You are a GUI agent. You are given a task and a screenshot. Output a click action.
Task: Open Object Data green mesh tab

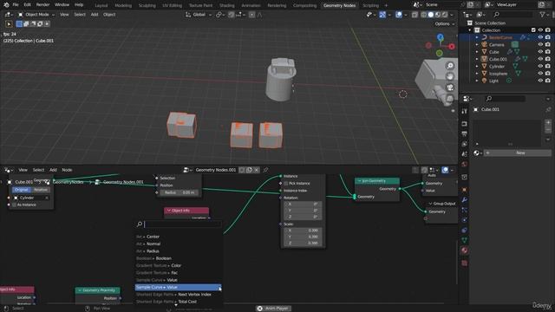click(465, 240)
